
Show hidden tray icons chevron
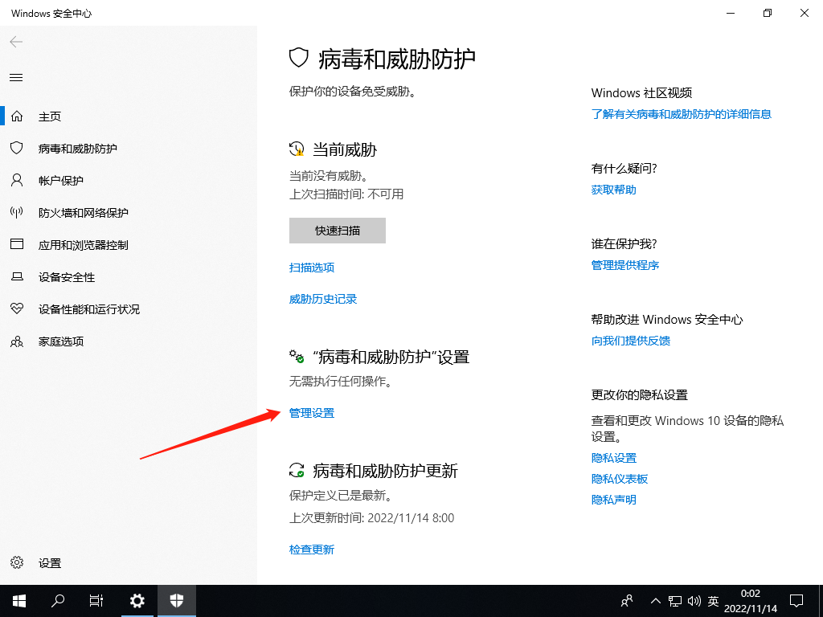click(x=656, y=601)
